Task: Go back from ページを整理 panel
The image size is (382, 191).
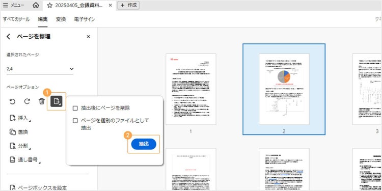Action: (9, 37)
